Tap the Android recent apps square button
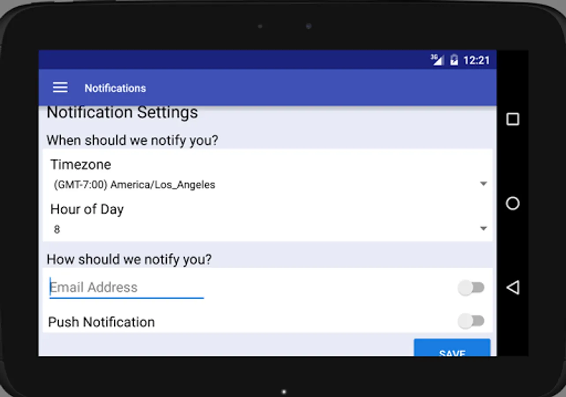This screenshot has height=397, width=566. click(513, 119)
